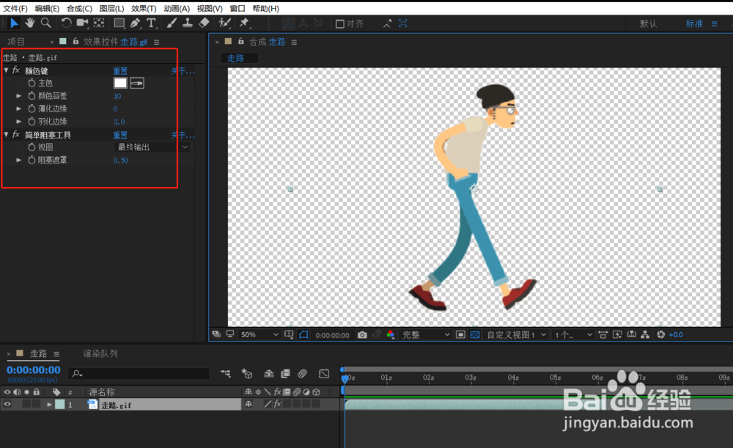Click the white 主色 color swatch
The image size is (733, 448).
pos(120,84)
